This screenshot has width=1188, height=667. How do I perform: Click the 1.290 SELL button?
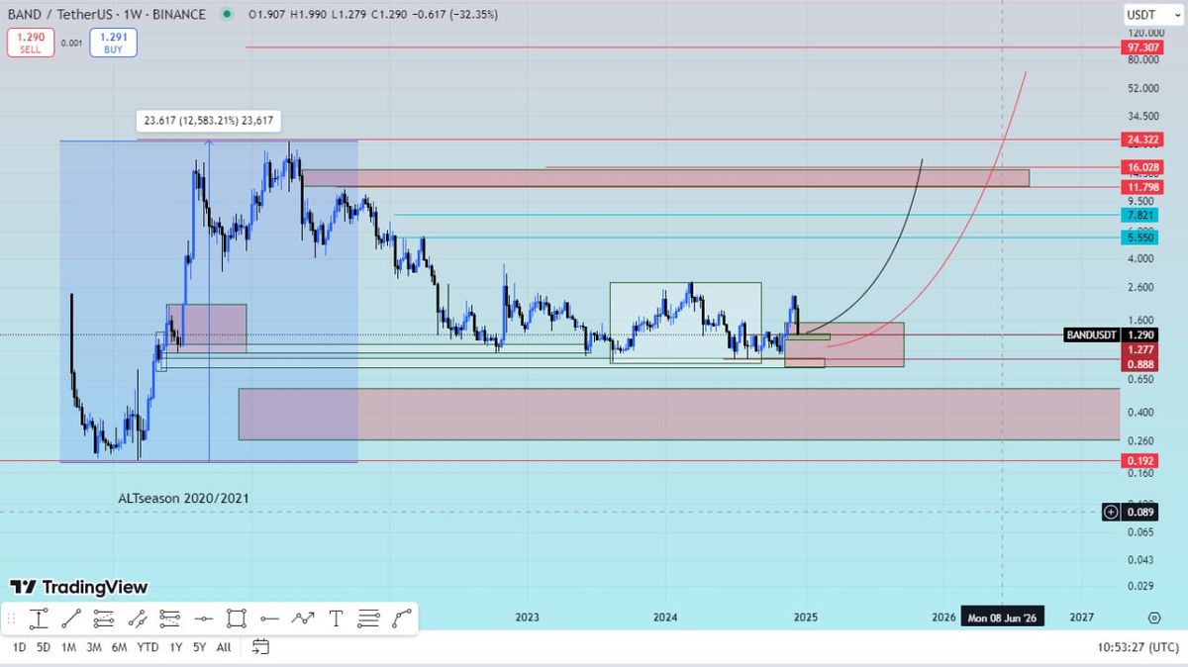click(30, 43)
